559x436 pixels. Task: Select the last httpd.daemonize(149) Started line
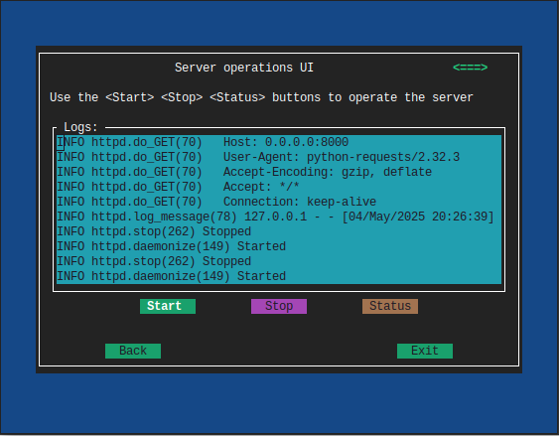279,276
